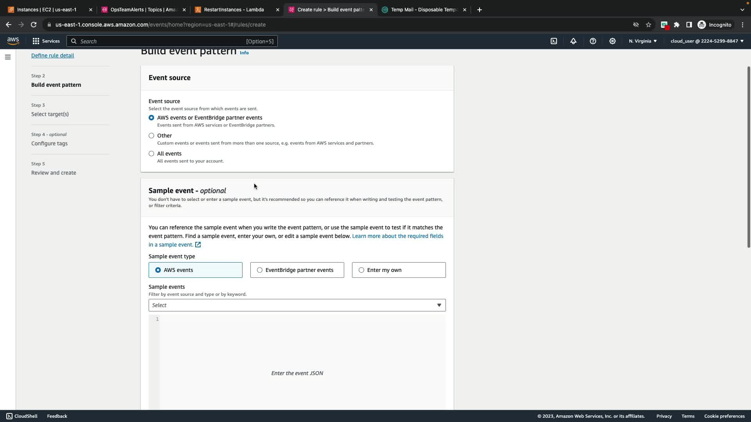Bookmark the page with the star icon

click(x=649, y=25)
